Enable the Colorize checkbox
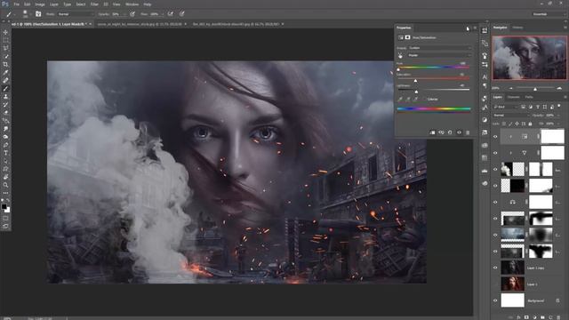The height and width of the screenshot is (320, 569). [x=425, y=99]
